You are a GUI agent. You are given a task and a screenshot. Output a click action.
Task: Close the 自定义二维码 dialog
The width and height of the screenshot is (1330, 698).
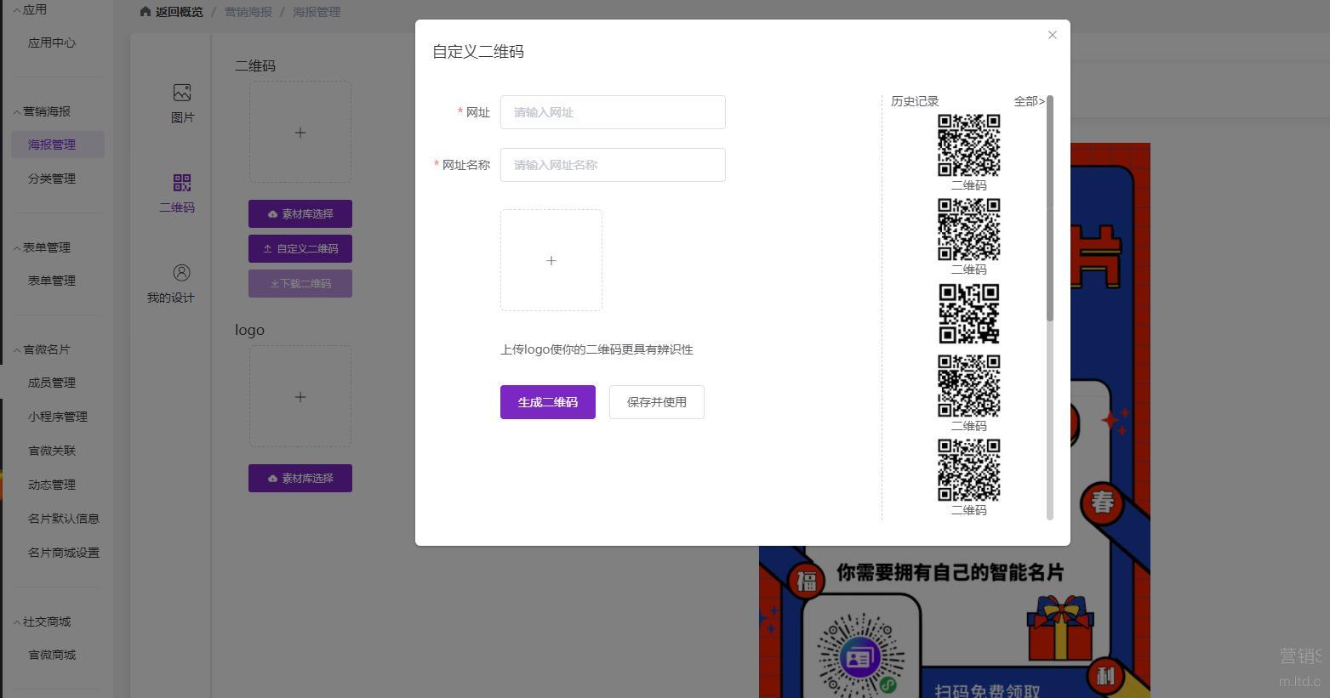click(1053, 35)
